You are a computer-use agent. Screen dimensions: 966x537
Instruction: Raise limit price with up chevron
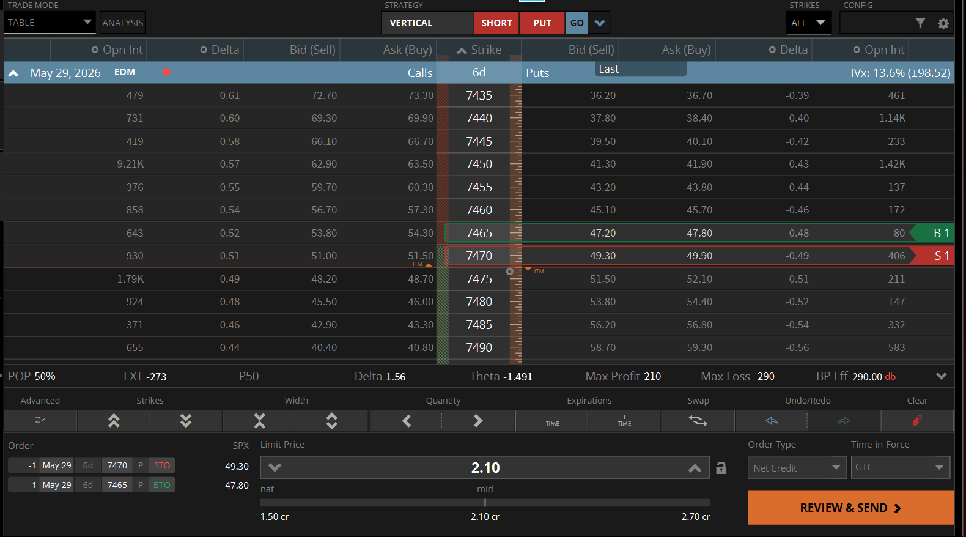695,468
